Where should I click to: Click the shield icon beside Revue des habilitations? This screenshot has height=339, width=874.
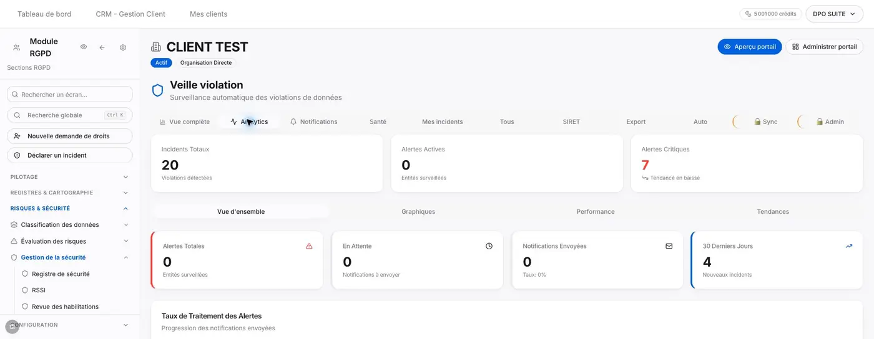tap(26, 307)
